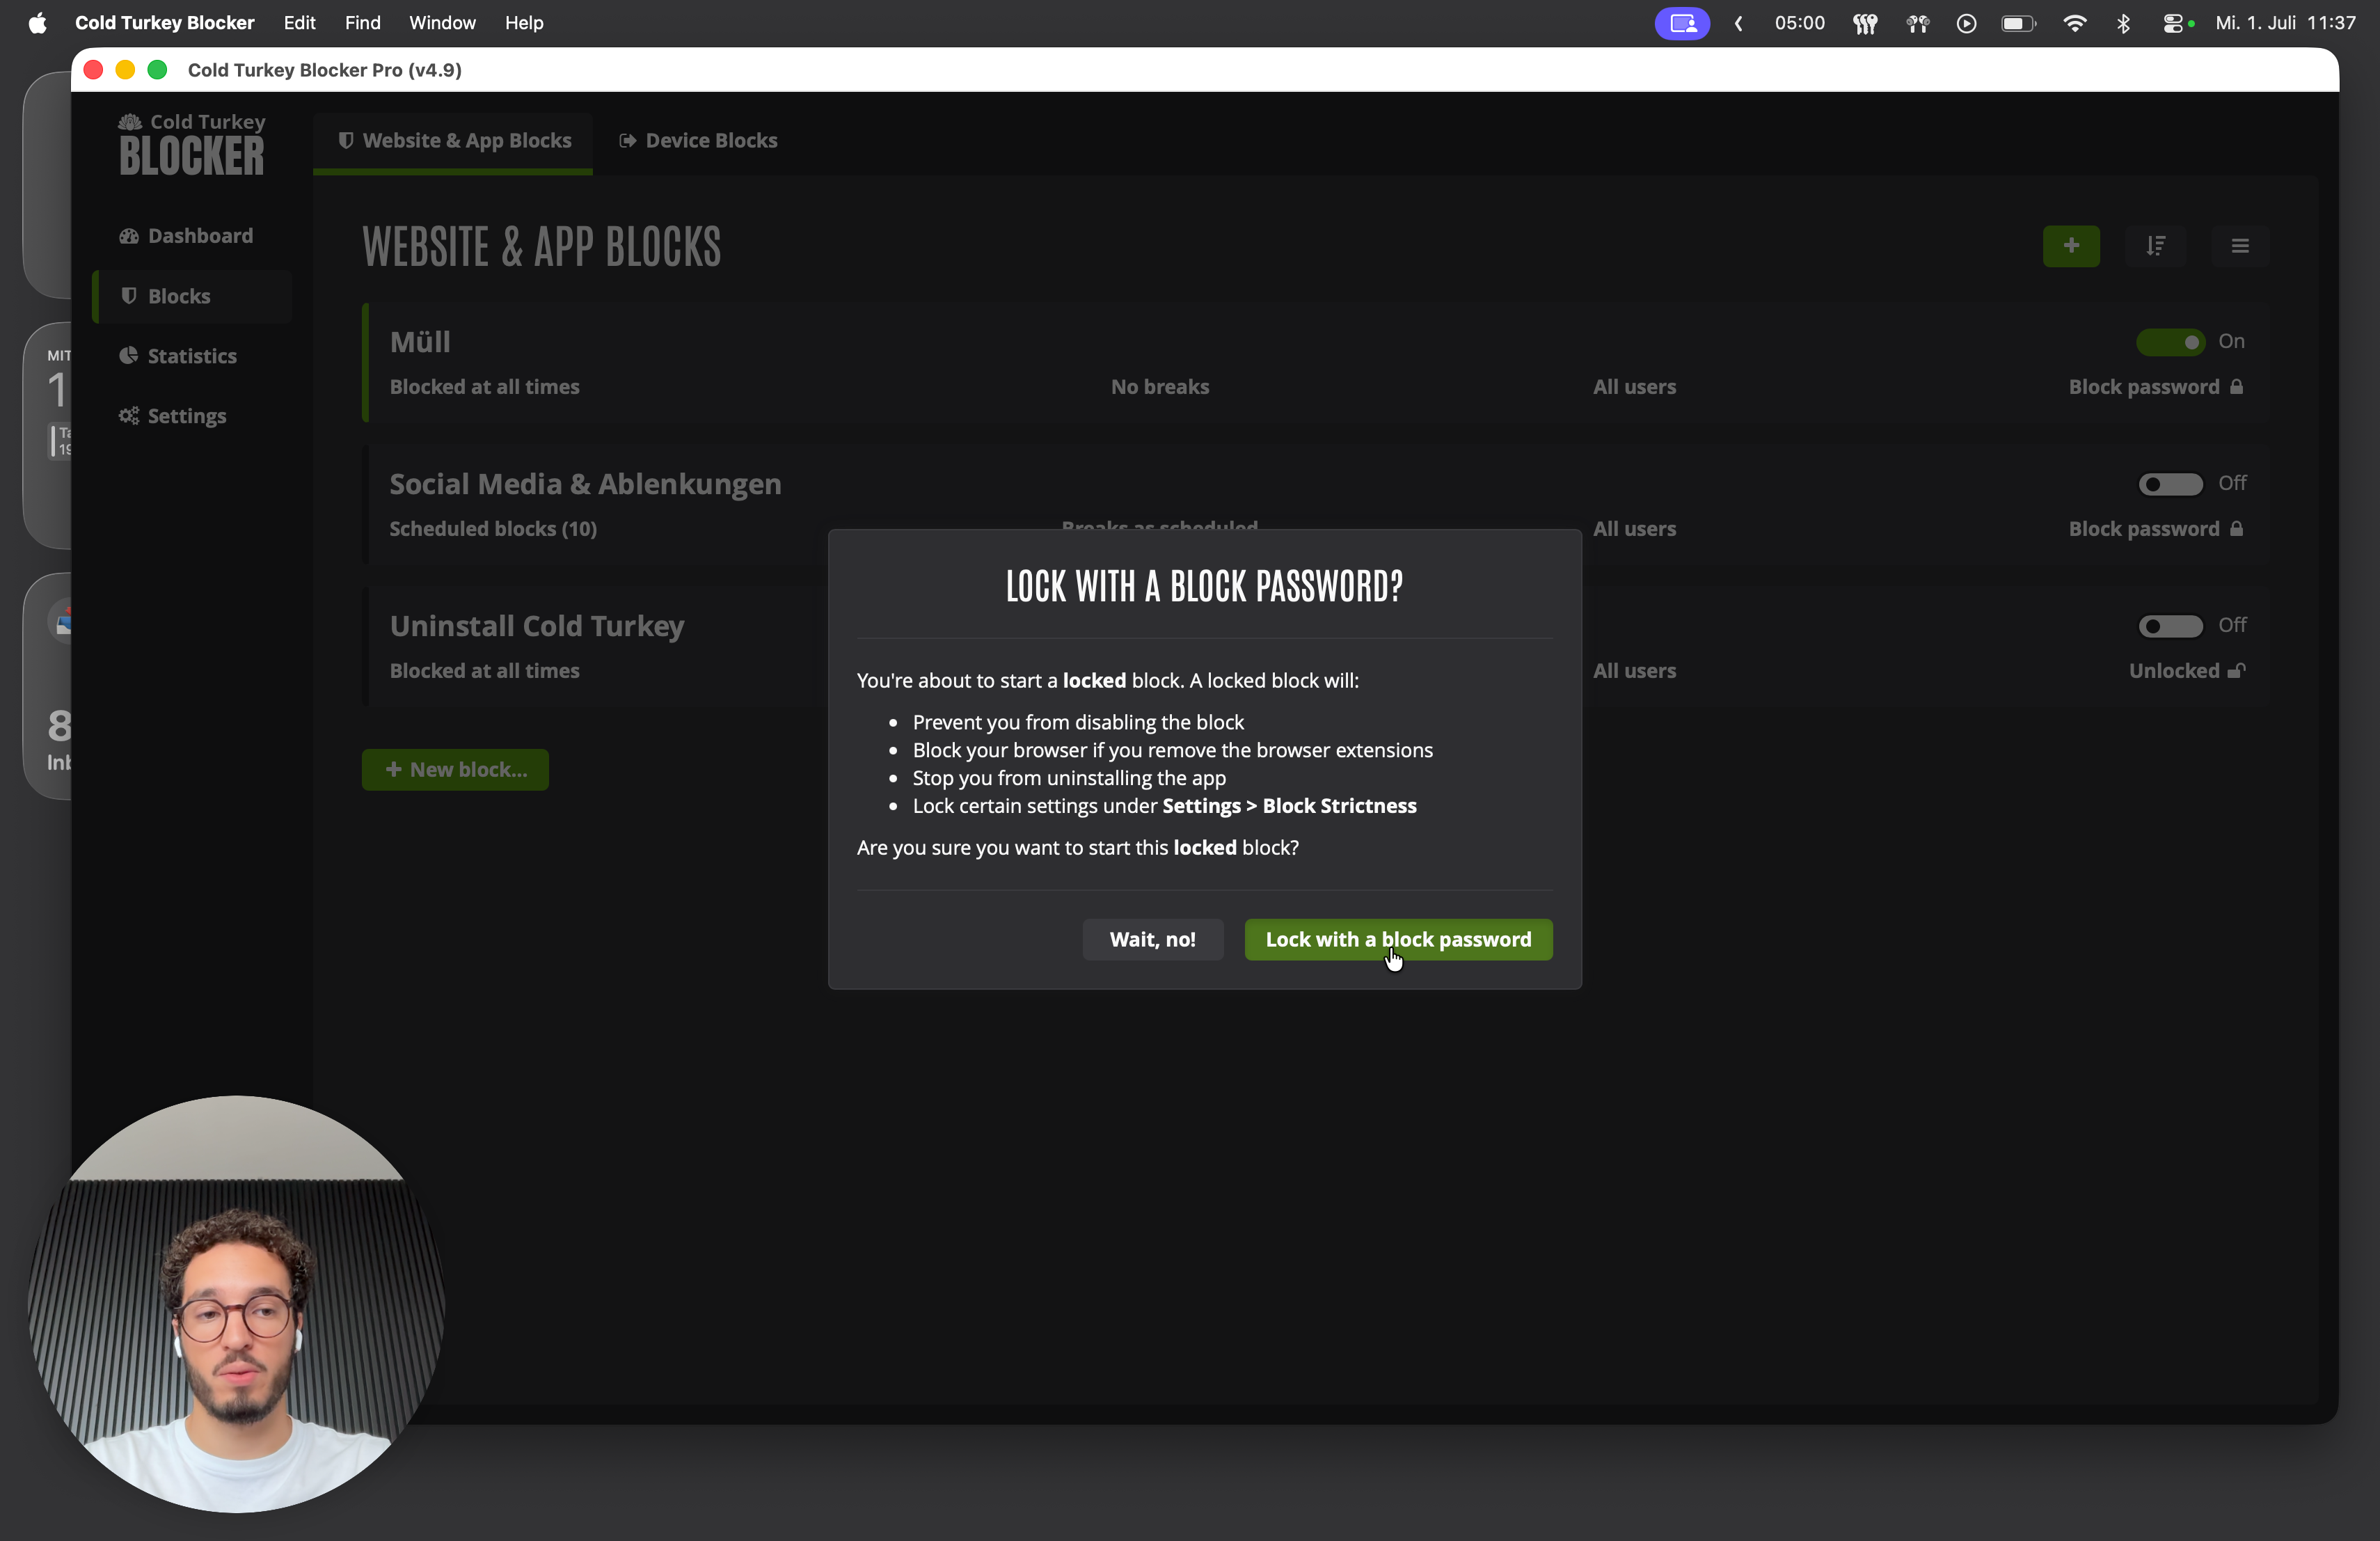Viewport: 2380px width, 1541px height.
Task: Open Control Center icon in menu bar
Action: coord(2172,23)
